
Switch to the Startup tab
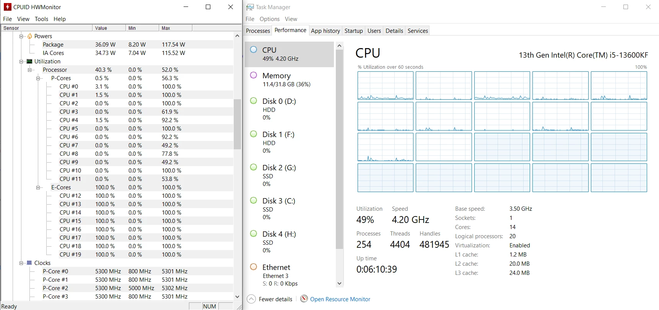click(x=353, y=31)
